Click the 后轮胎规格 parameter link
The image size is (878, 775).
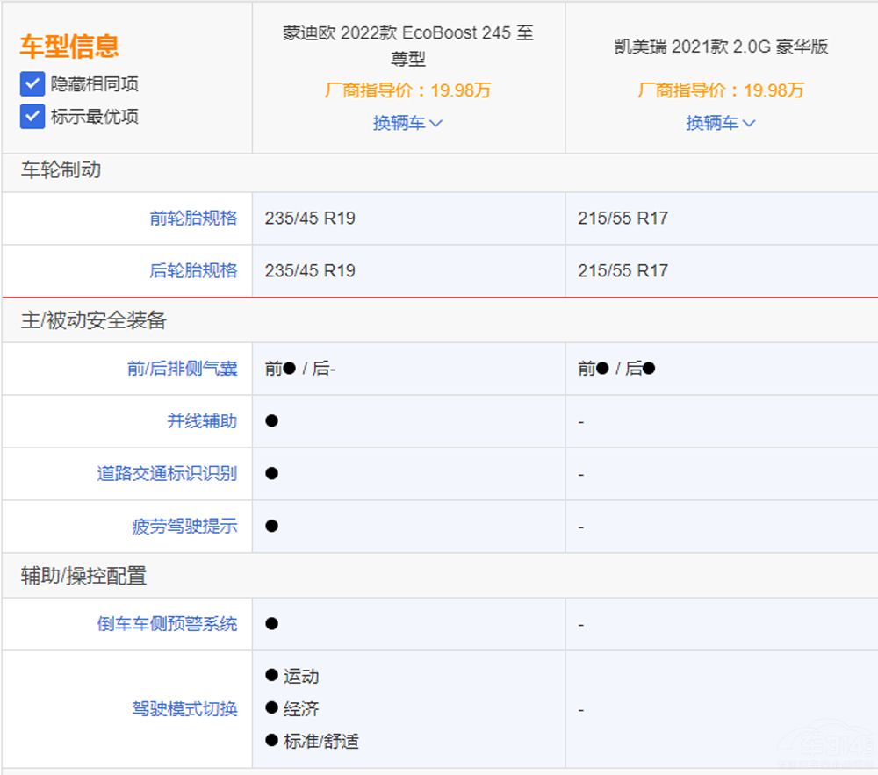click(x=193, y=270)
